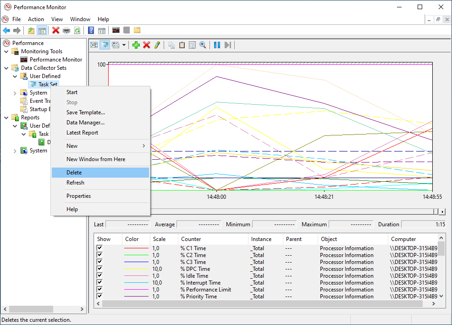Paste counter list with the clipboard icon

point(182,45)
